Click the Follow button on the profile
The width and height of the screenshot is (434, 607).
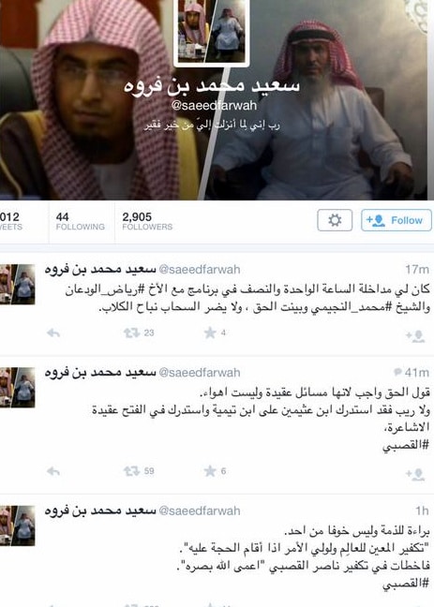pyautogui.click(x=396, y=220)
